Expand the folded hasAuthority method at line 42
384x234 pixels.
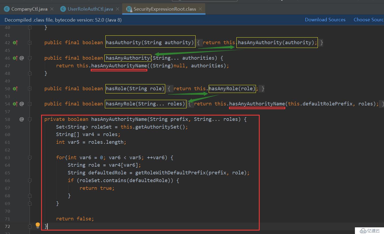(30, 43)
